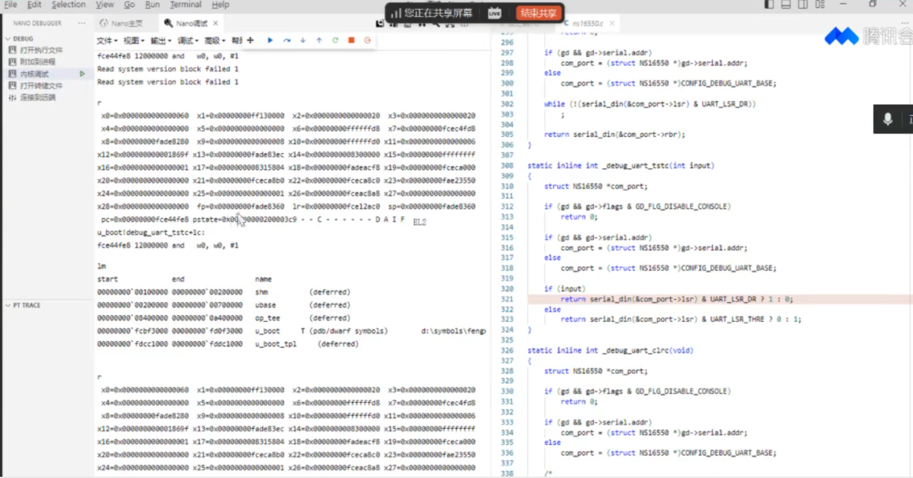
Task: Click the LIVE icon in sharing bar
Action: point(495,13)
